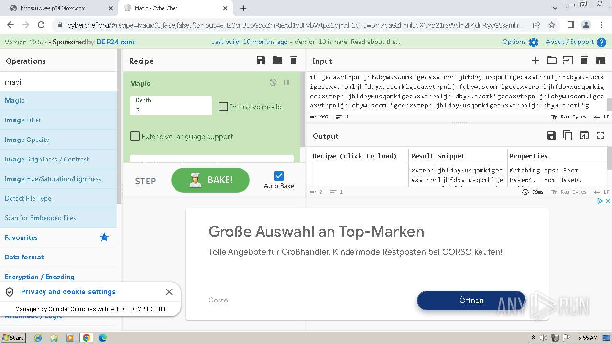Open a new browser tab
Image resolution: width=612 pixels, height=344 pixels.
tap(243, 8)
